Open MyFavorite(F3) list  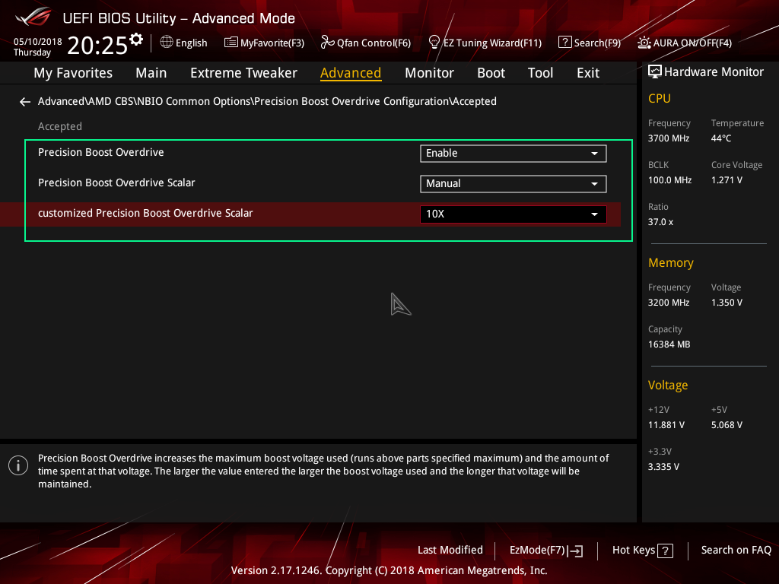264,43
